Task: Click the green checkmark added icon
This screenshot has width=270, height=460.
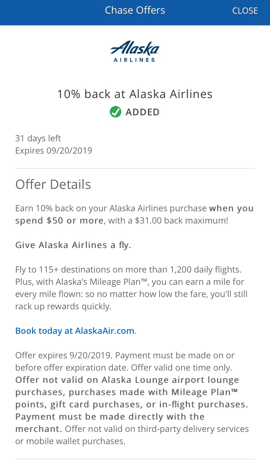Action: point(116,112)
